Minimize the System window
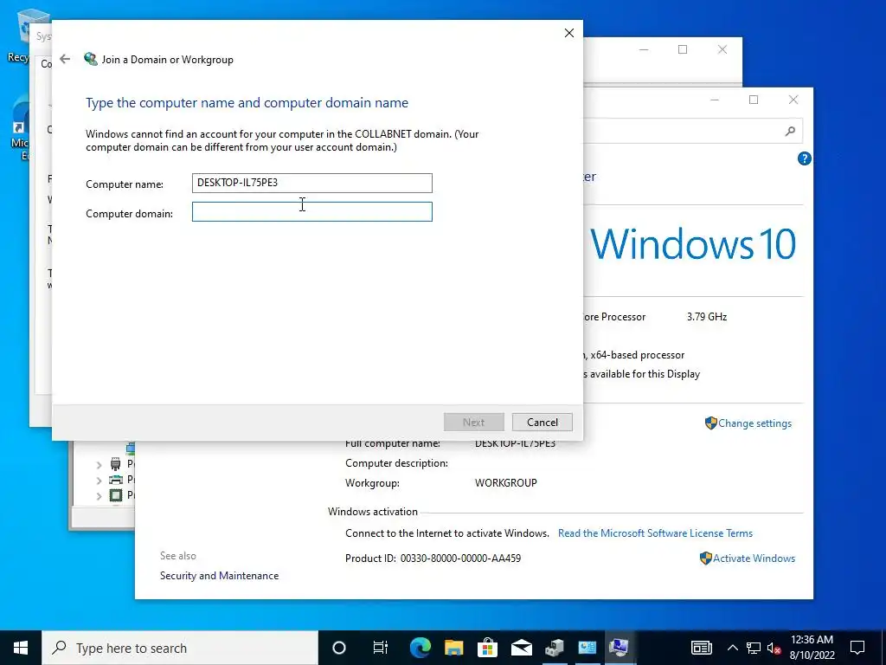Screen dimensions: 886x665 click(715, 100)
